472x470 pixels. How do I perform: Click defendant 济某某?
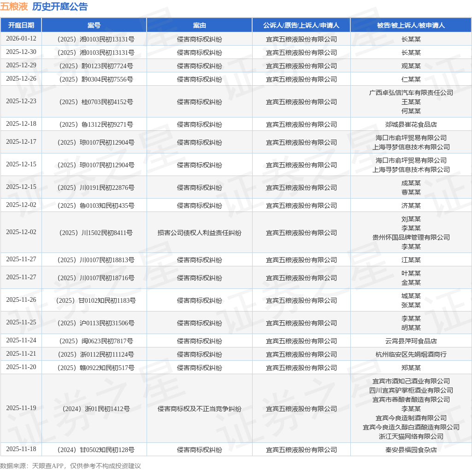coord(411,206)
